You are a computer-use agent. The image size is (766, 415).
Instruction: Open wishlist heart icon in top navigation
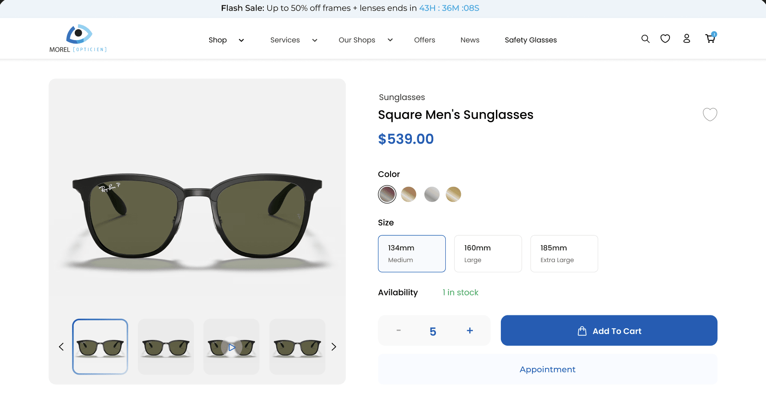pyautogui.click(x=665, y=39)
